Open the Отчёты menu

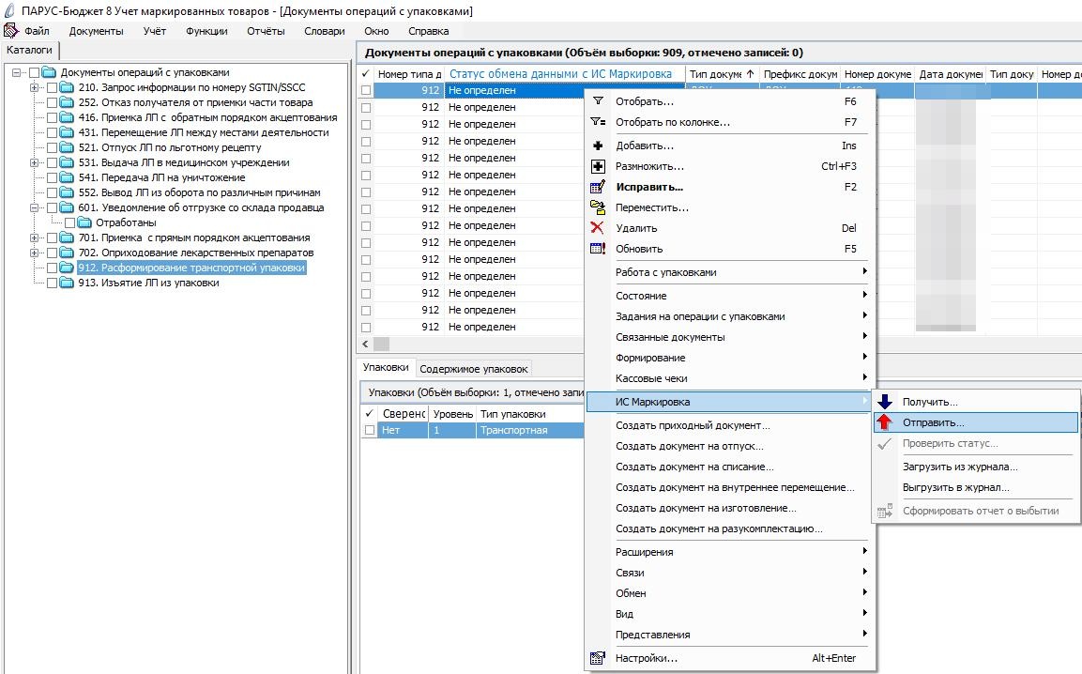pyautogui.click(x=266, y=31)
